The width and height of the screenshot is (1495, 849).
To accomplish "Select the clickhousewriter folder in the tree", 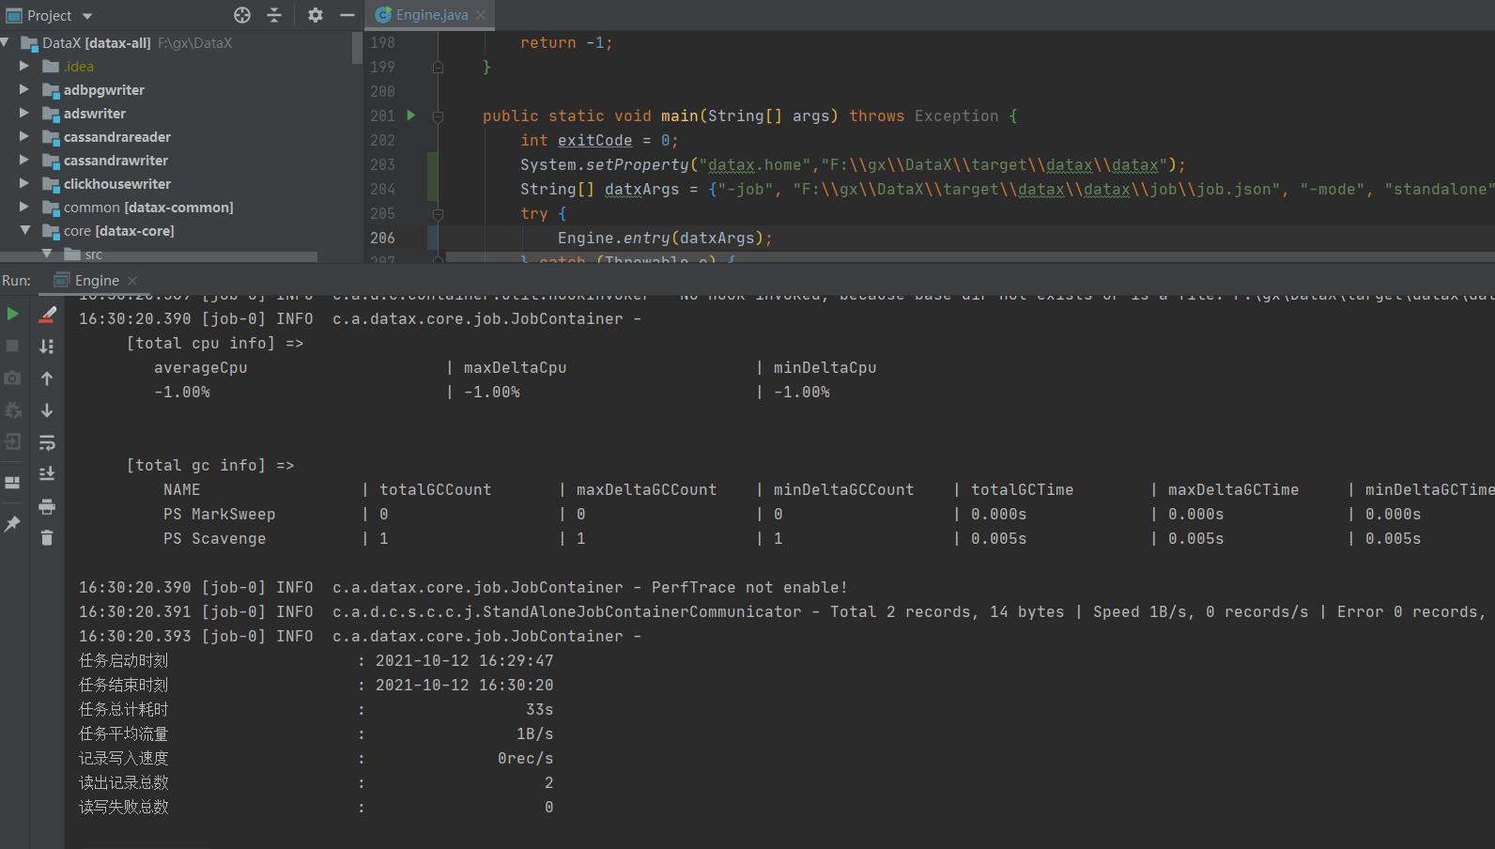I will coord(116,184).
